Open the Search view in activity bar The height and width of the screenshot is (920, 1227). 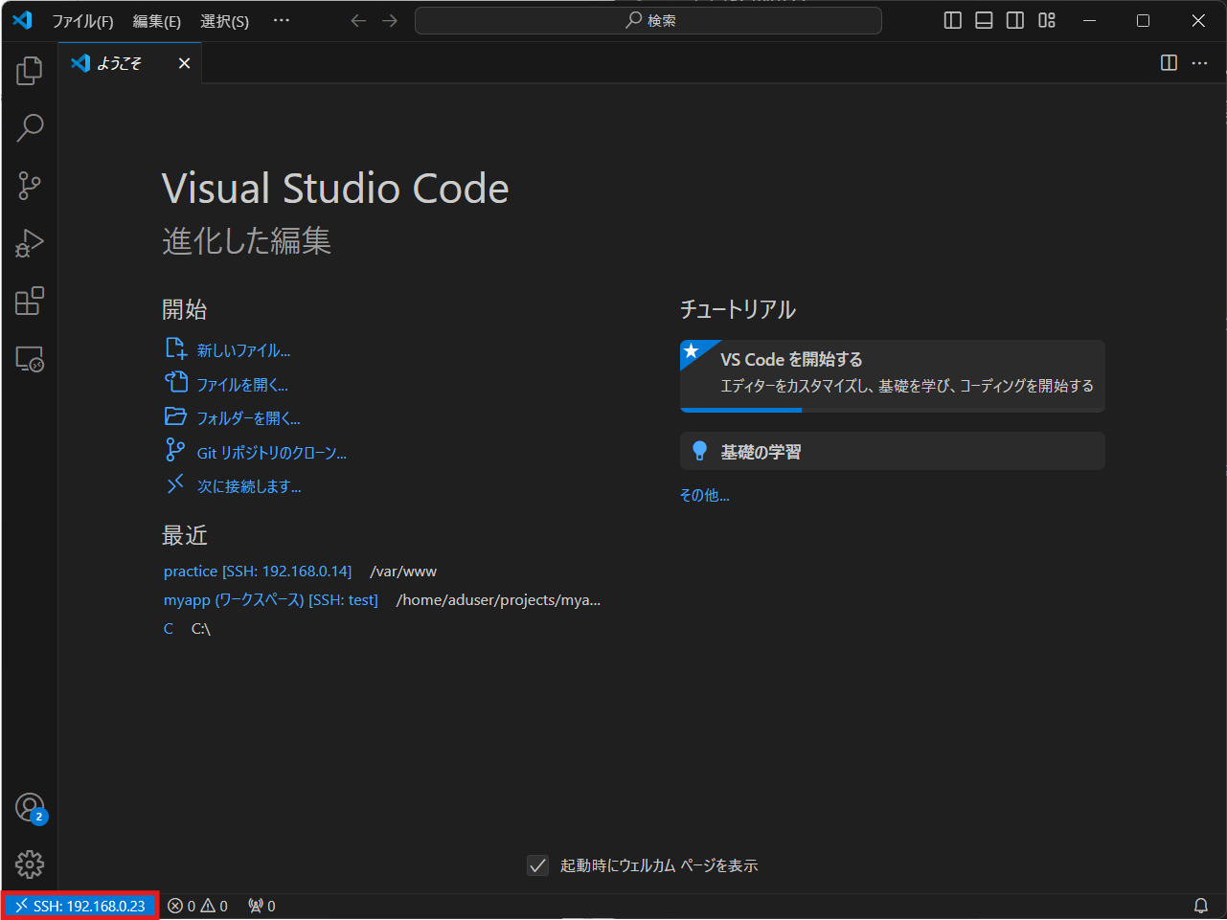click(30, 127)
